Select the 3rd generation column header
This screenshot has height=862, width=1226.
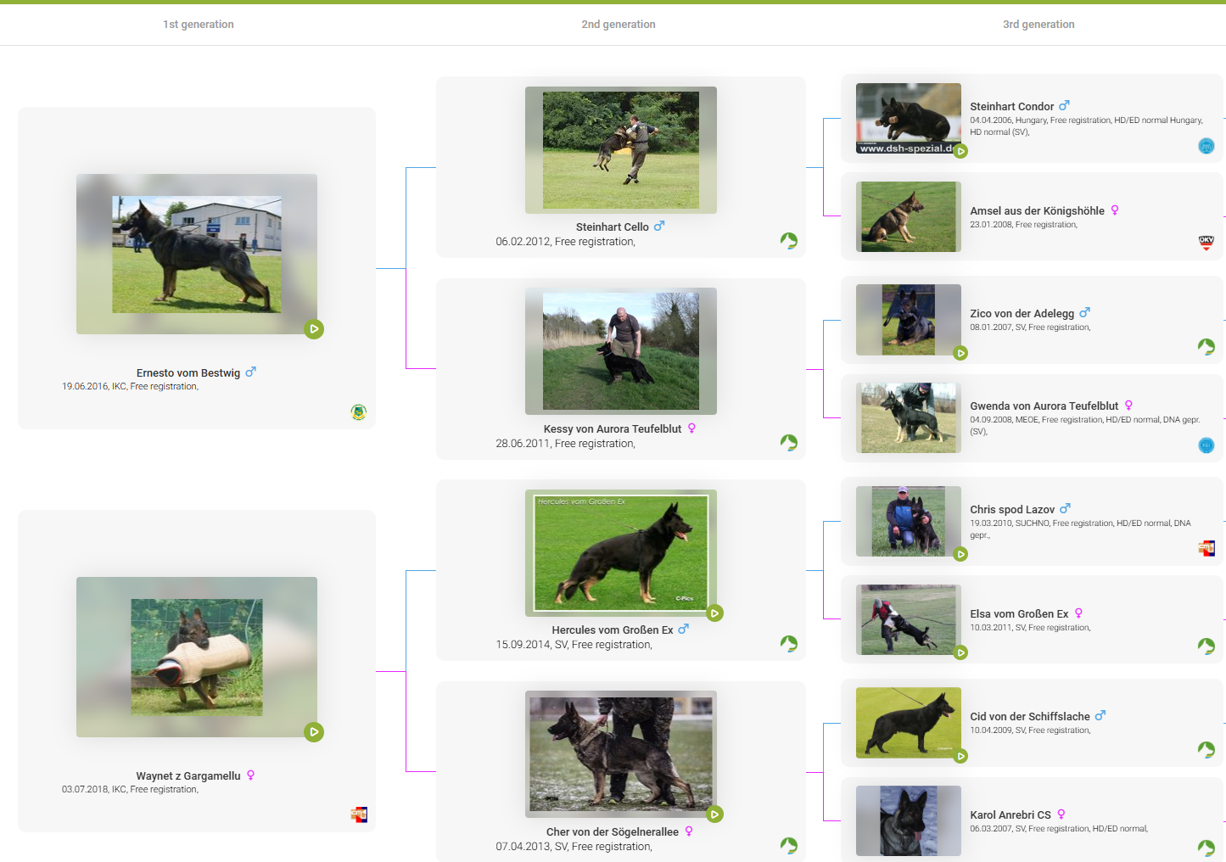(1038, 25)
